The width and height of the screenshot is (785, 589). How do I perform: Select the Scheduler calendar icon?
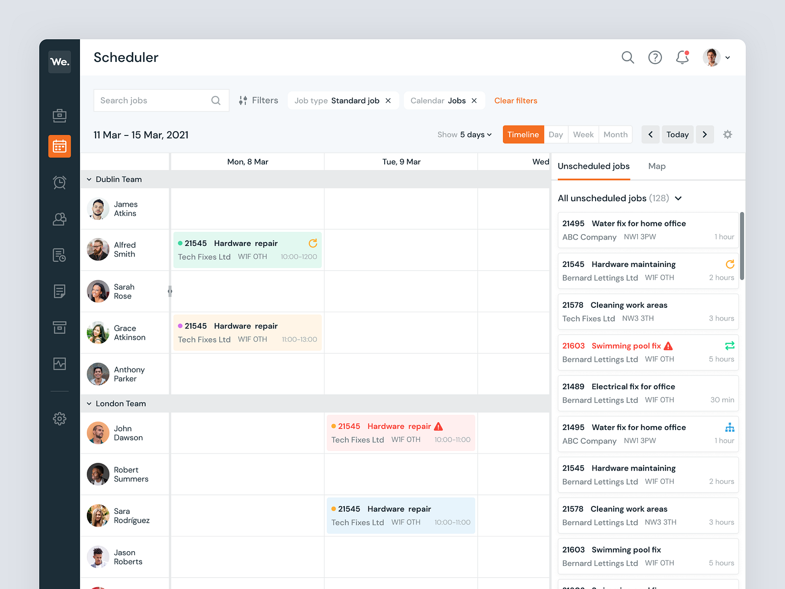pos(59,146)
